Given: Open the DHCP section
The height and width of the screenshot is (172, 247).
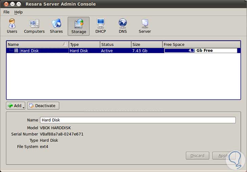Looking at the screenshot, I should point(100,26).
